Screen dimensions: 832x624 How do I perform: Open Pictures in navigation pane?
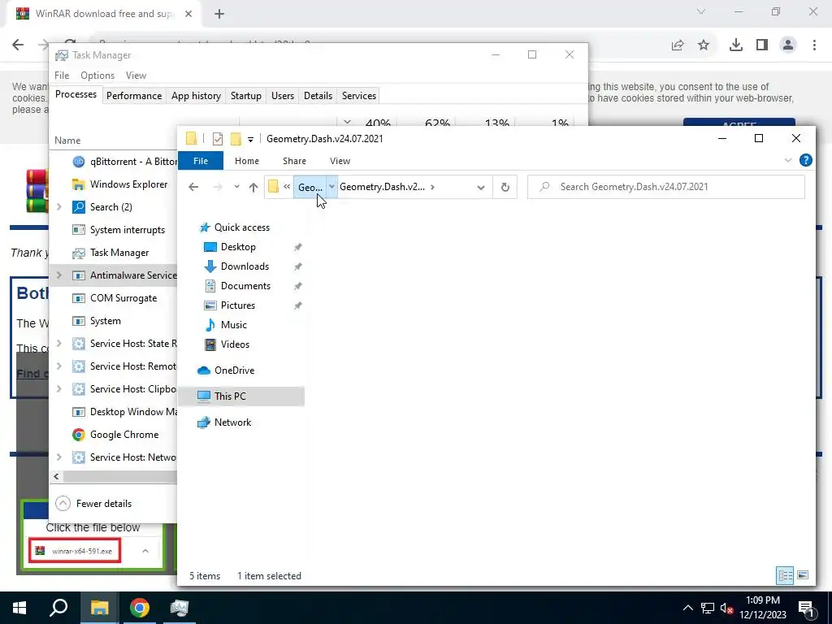[x=238, y=305]
